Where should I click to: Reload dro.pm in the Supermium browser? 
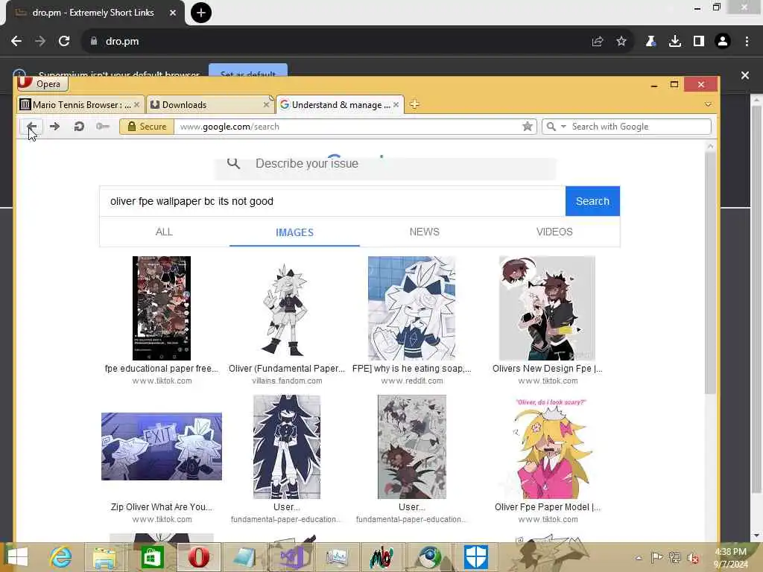[64, 42]
